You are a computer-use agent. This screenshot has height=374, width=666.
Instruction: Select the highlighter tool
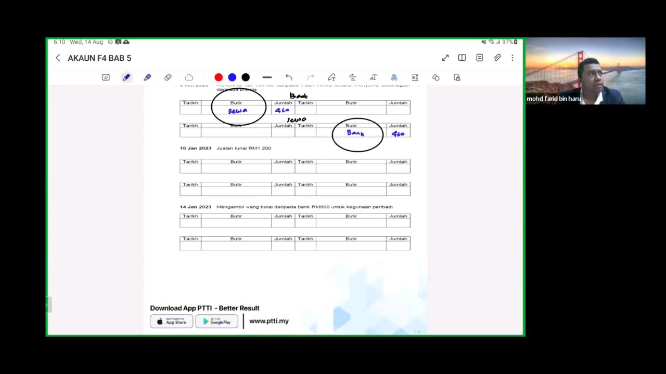[147, 77]
